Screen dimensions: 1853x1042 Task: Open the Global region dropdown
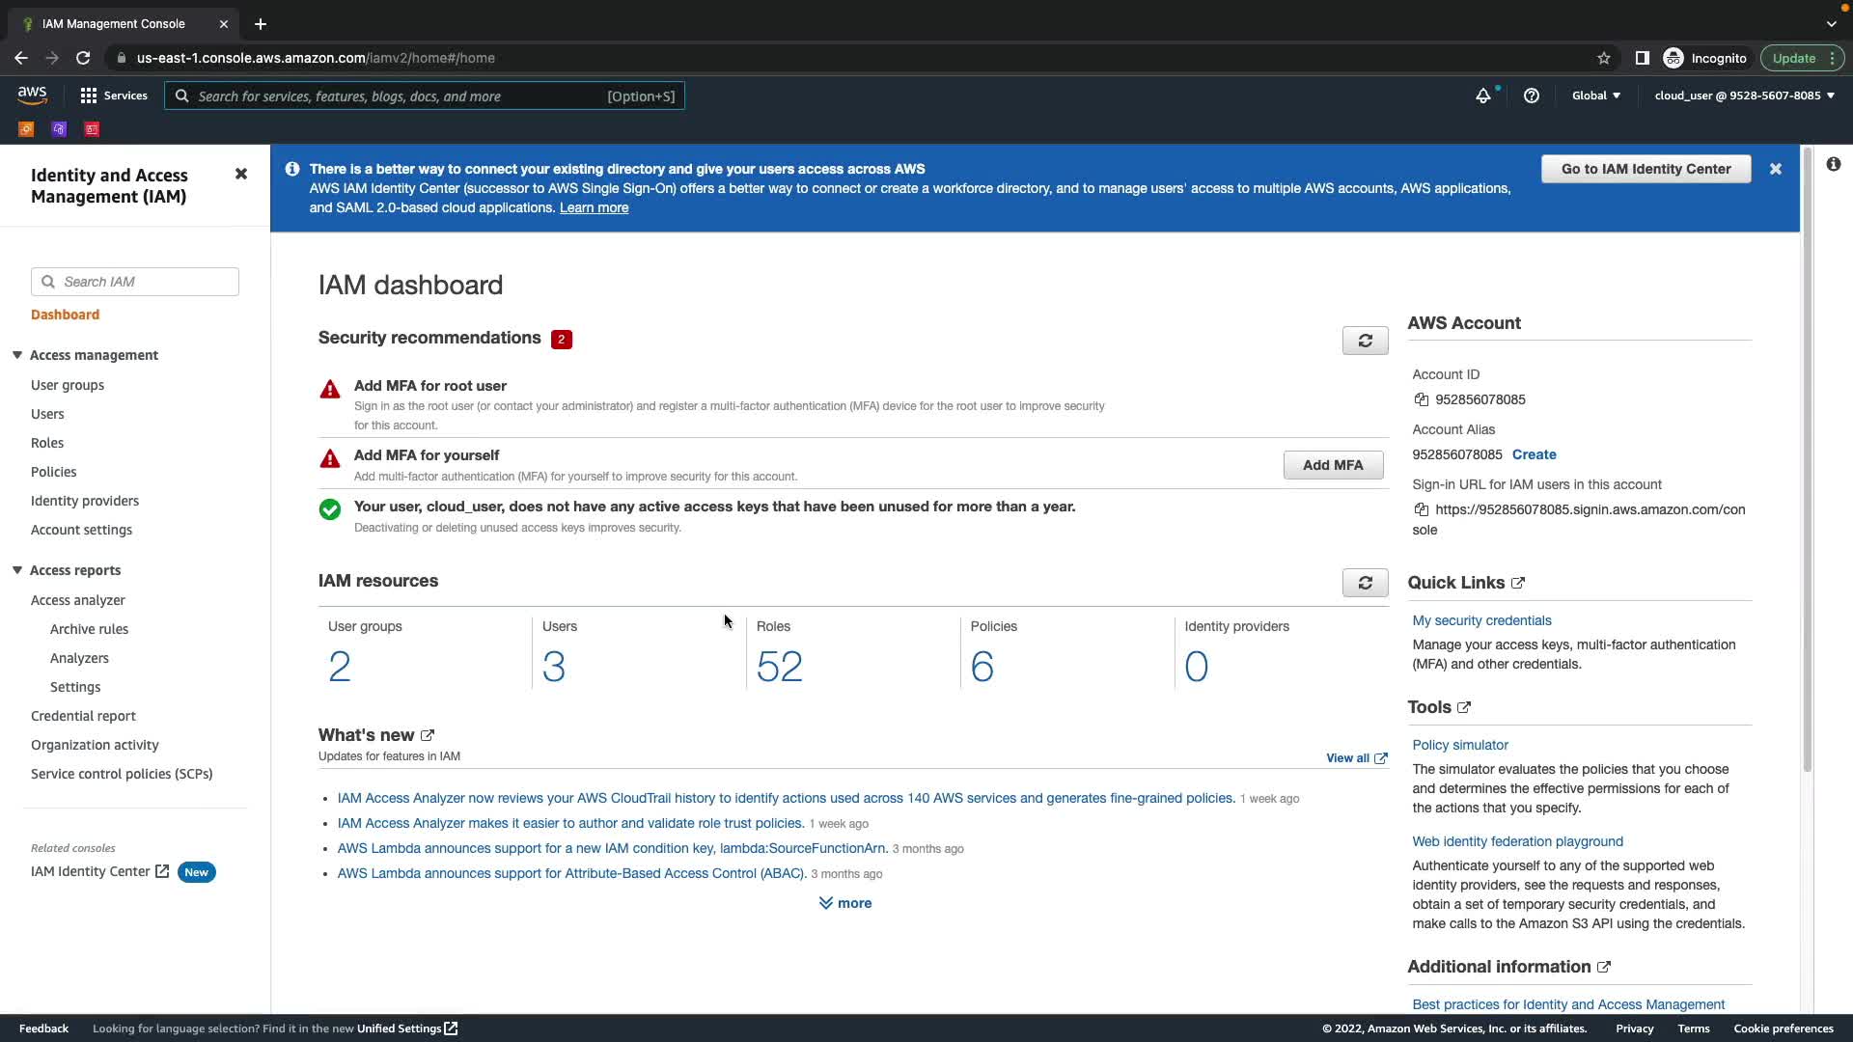pos(1595,96)
